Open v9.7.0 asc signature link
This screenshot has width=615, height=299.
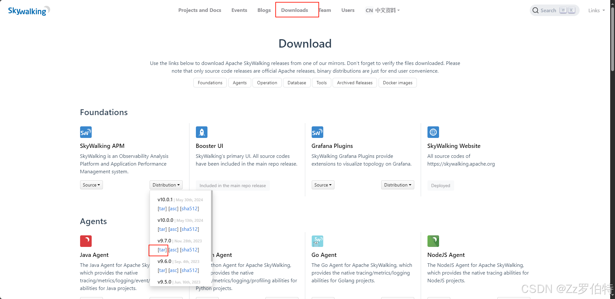pyautogui.click(x=173, y=250)
